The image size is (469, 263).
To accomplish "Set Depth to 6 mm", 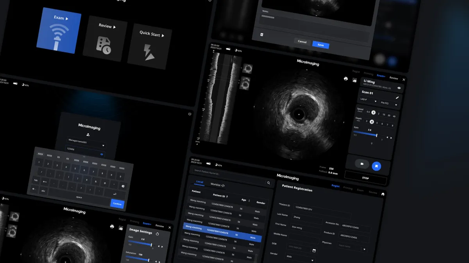I will tap(382, 124).
